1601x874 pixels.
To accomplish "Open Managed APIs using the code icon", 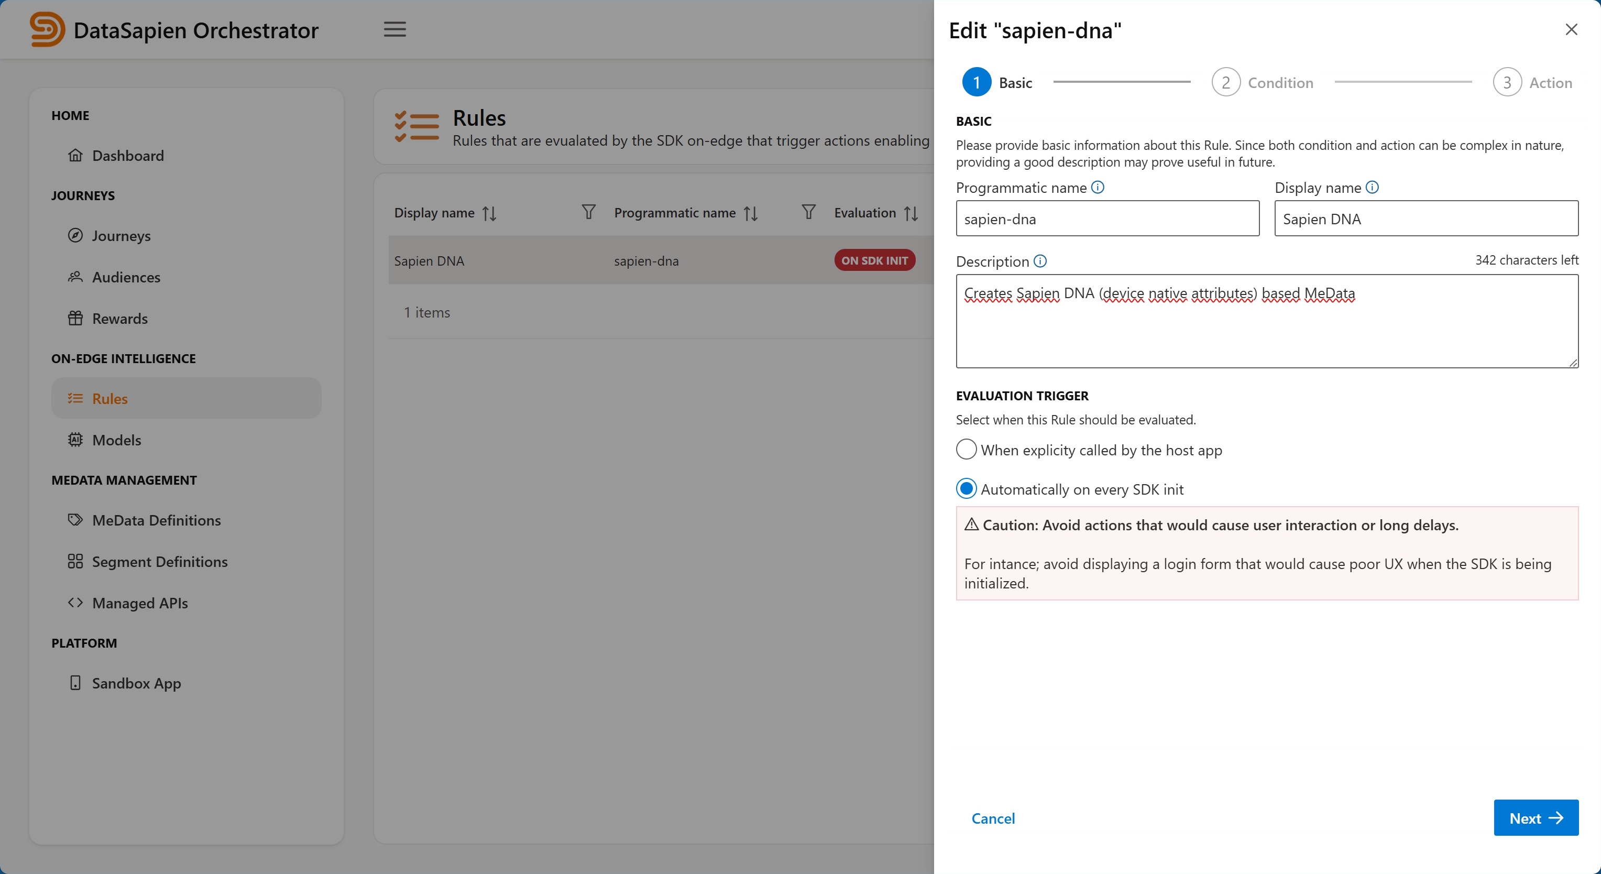I will tap(76, 603).
